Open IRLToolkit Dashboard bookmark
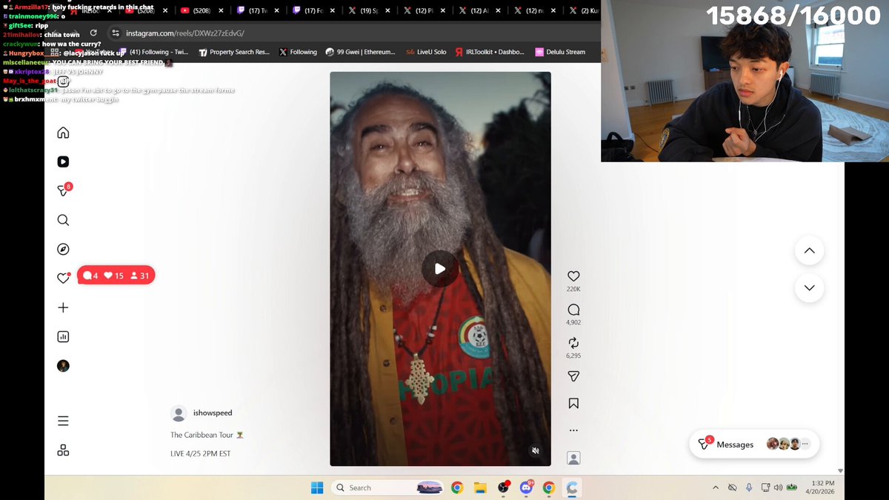 tap(490, 52)
